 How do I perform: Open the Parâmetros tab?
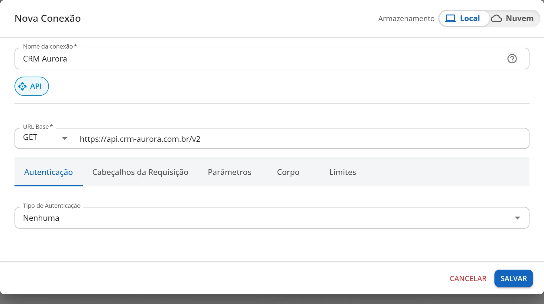tap(229, 172)
